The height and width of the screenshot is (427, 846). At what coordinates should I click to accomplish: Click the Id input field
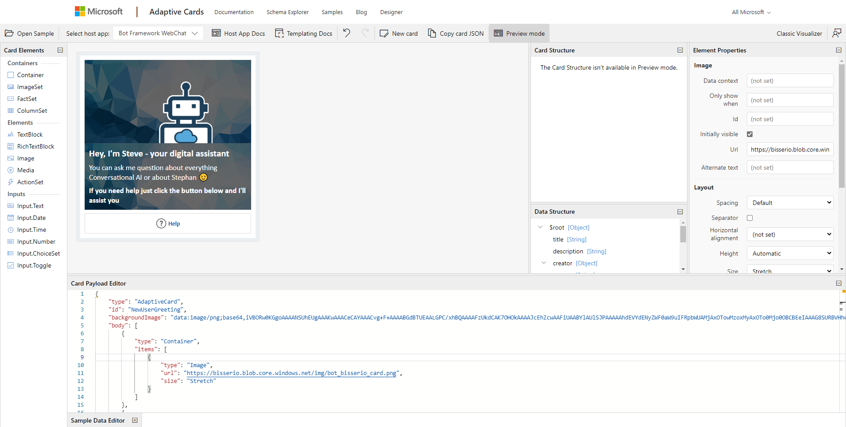[x=790, y=119]
